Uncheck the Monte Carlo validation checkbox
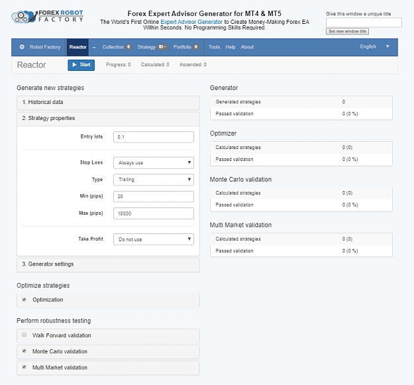414x385 pixels. coord(25,351)
